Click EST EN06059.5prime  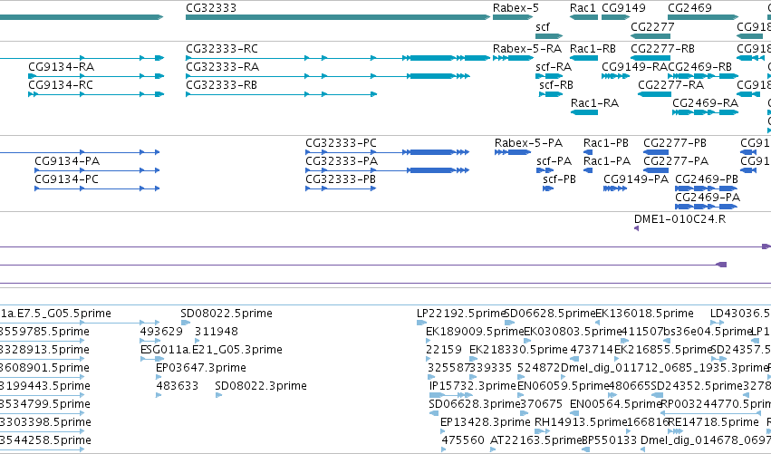click(522, 395)
